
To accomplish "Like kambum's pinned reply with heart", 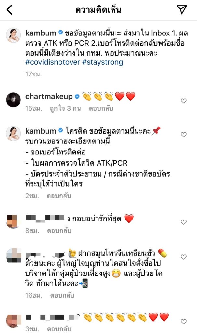I will point(184,135).
